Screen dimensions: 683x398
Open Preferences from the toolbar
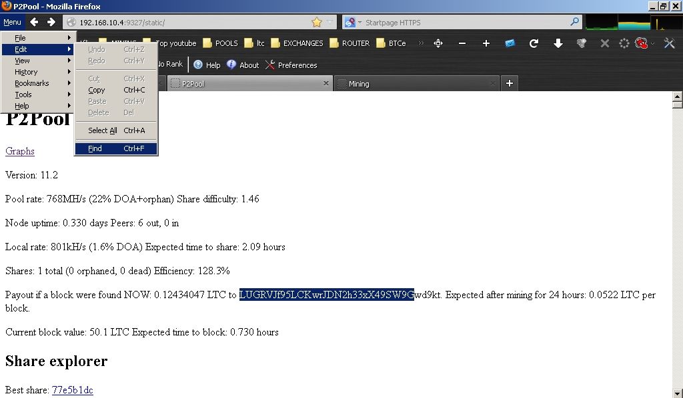pyautogui.click(x=291, y=65)
